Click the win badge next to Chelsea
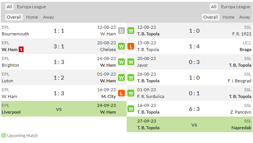Viewport: 253px width, 143px height. (121, 46)
